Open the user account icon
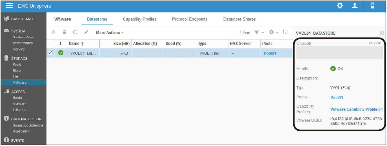387x146 pixels. [355, 6]
